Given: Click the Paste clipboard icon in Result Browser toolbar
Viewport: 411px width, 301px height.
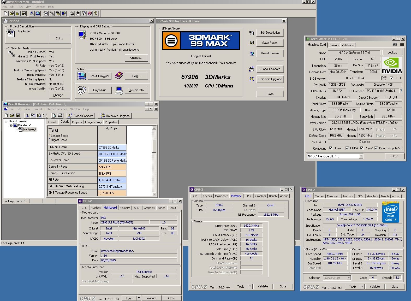Looking at the screenshot, I should [x=39, y=115].
